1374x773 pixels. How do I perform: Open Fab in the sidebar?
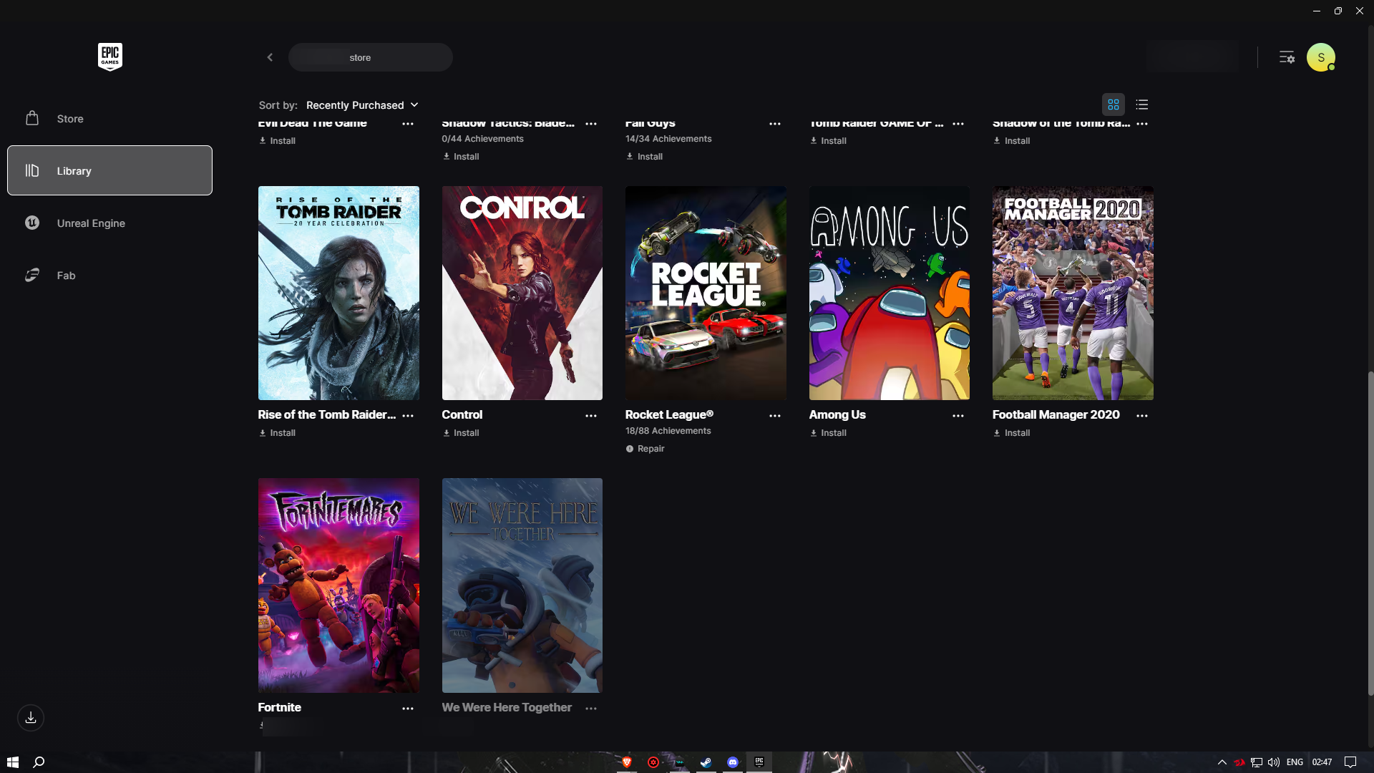[109, 275]
